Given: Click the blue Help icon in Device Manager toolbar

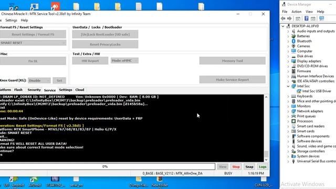Looking at the screenshot, I should 307,19.
